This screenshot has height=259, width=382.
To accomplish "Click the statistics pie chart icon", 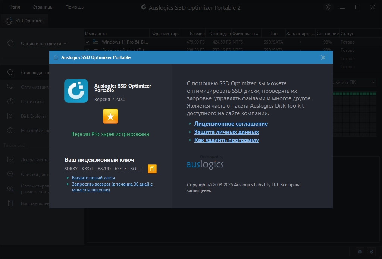I will pos(10,101).
